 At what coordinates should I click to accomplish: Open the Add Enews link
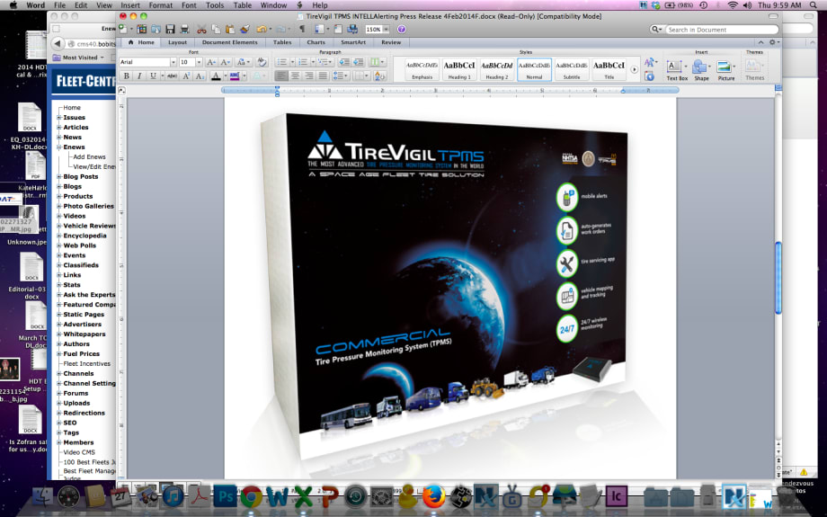pyautogui.click(x=89, y=156)
